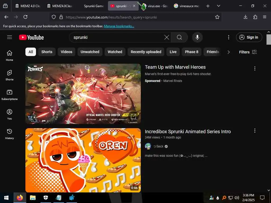Image resolution: width=271 pixels, height=203 pixels.
Task: Open the You section in the sidebar
Action: pyautogui.click(x=10, y=114)
